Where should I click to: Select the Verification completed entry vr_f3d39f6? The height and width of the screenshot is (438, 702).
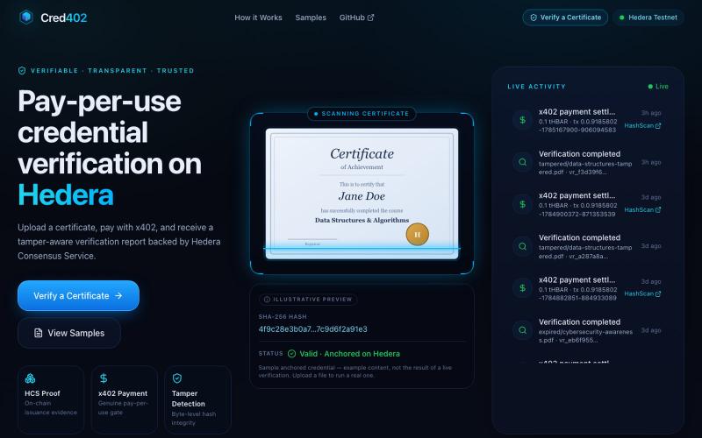point(586,162)
